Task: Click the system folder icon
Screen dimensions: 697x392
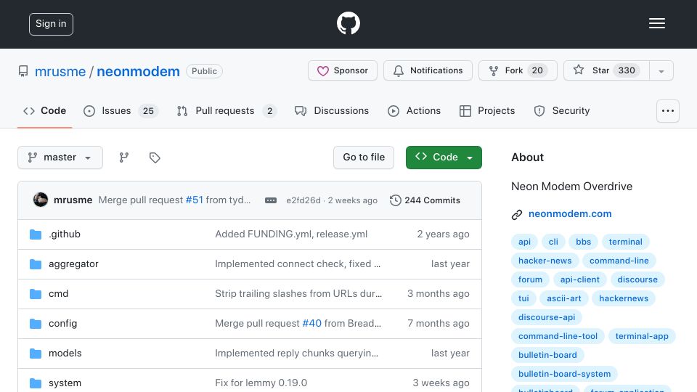Action: pos(36,383)
